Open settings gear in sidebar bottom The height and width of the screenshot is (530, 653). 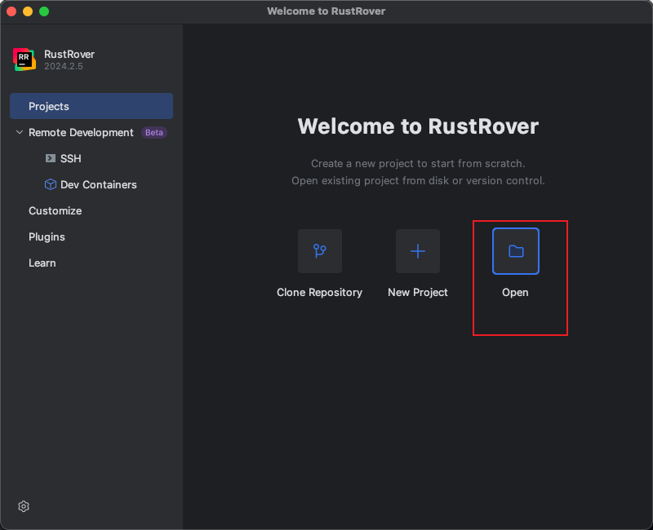point(24,506)
